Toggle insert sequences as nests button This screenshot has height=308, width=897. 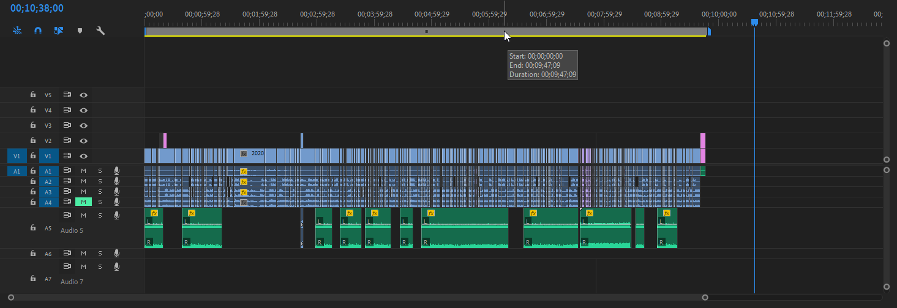point(17,30)
